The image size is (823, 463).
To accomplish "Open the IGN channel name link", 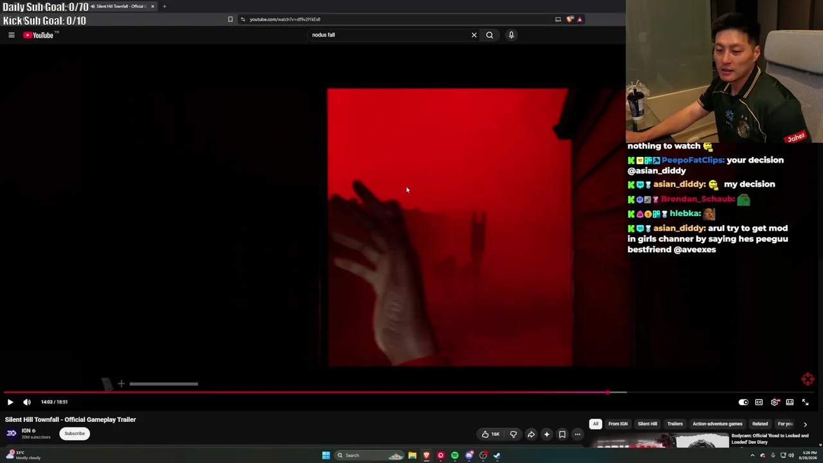I will click(x=26, y=430).
